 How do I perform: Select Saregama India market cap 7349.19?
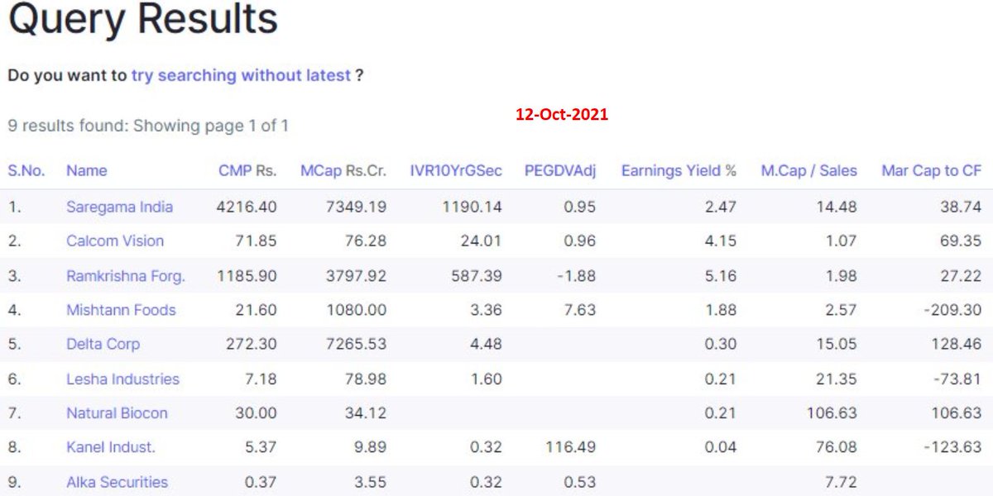[356, 207]
